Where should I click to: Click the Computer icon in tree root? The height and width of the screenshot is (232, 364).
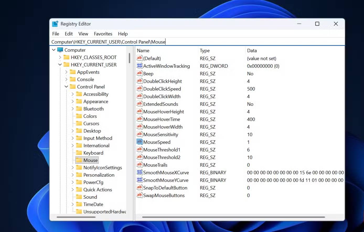coord(60,50)
